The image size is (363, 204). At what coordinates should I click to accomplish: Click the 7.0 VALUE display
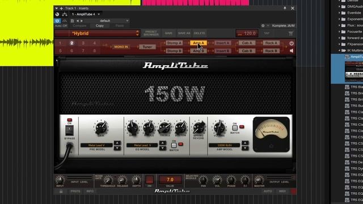pos(170,180)
